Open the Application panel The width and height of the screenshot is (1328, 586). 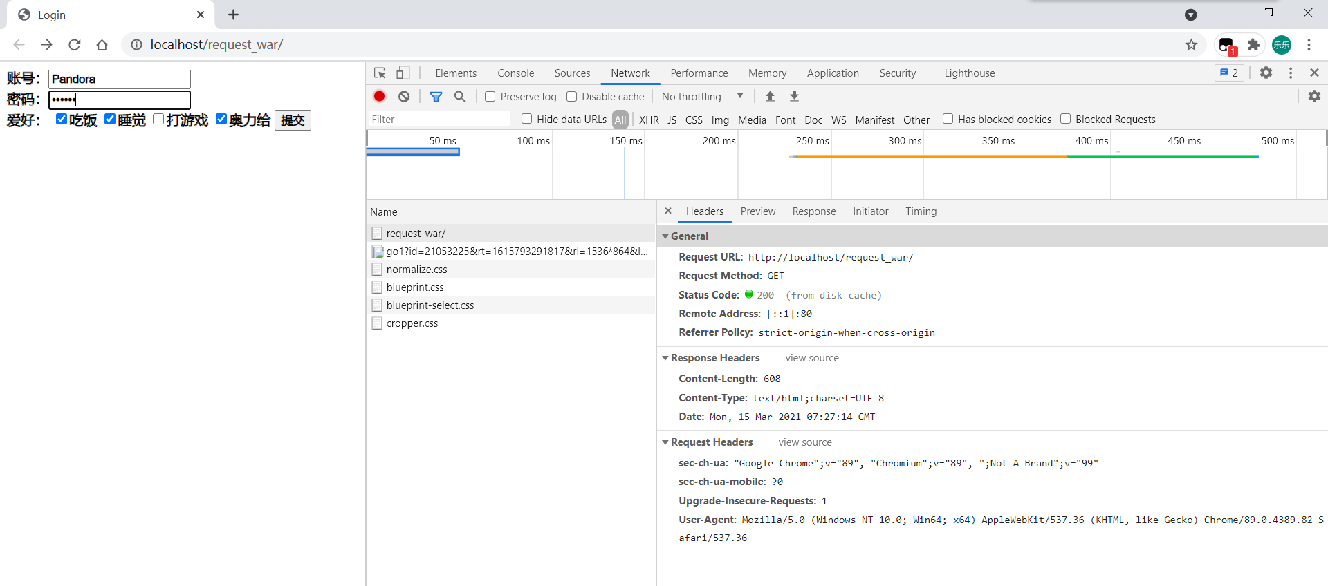(x=833, y=73)
